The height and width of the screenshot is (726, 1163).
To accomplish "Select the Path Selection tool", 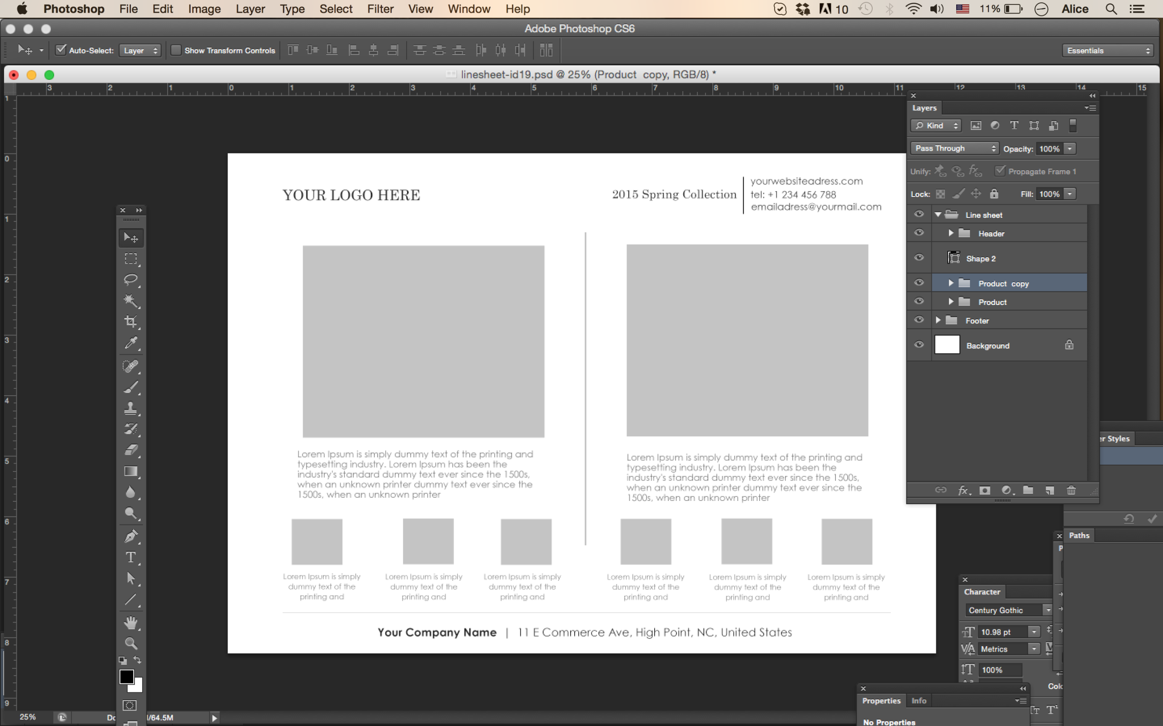I will pyautogui.click(x=131, y=579).
